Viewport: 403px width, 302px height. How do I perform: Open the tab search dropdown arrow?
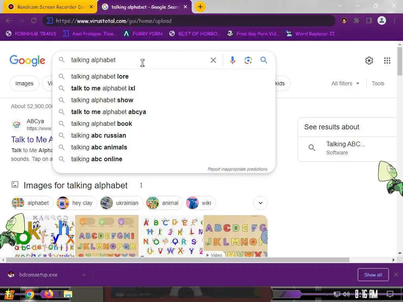(x=340, y=6)
